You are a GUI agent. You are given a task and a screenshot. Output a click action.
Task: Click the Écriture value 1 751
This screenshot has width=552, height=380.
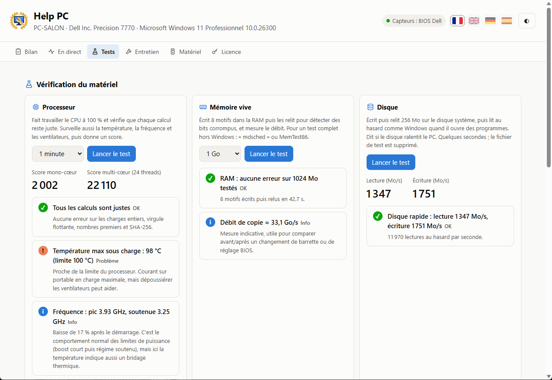424,194
